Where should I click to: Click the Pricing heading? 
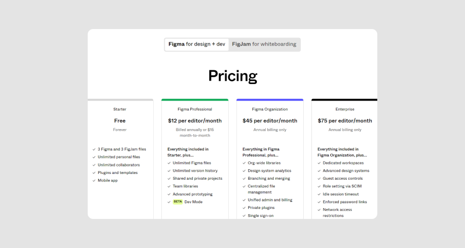233,76
